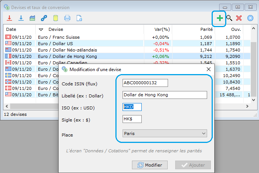The width and height of the screenshot is (259, 173).
Task: Click the -0,04% variation cell
Action: pos(161,44)
